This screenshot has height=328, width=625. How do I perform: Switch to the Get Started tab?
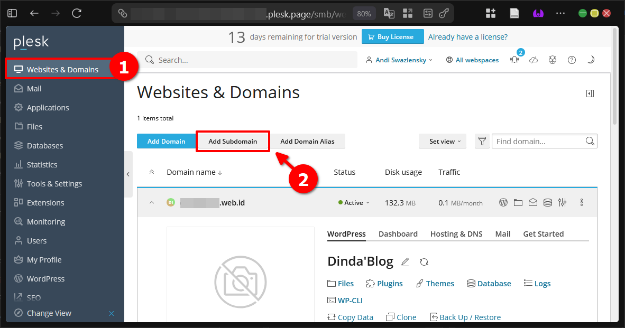[543, 233]
